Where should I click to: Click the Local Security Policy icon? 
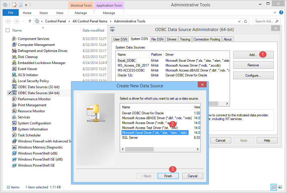[x=14, y=81]
